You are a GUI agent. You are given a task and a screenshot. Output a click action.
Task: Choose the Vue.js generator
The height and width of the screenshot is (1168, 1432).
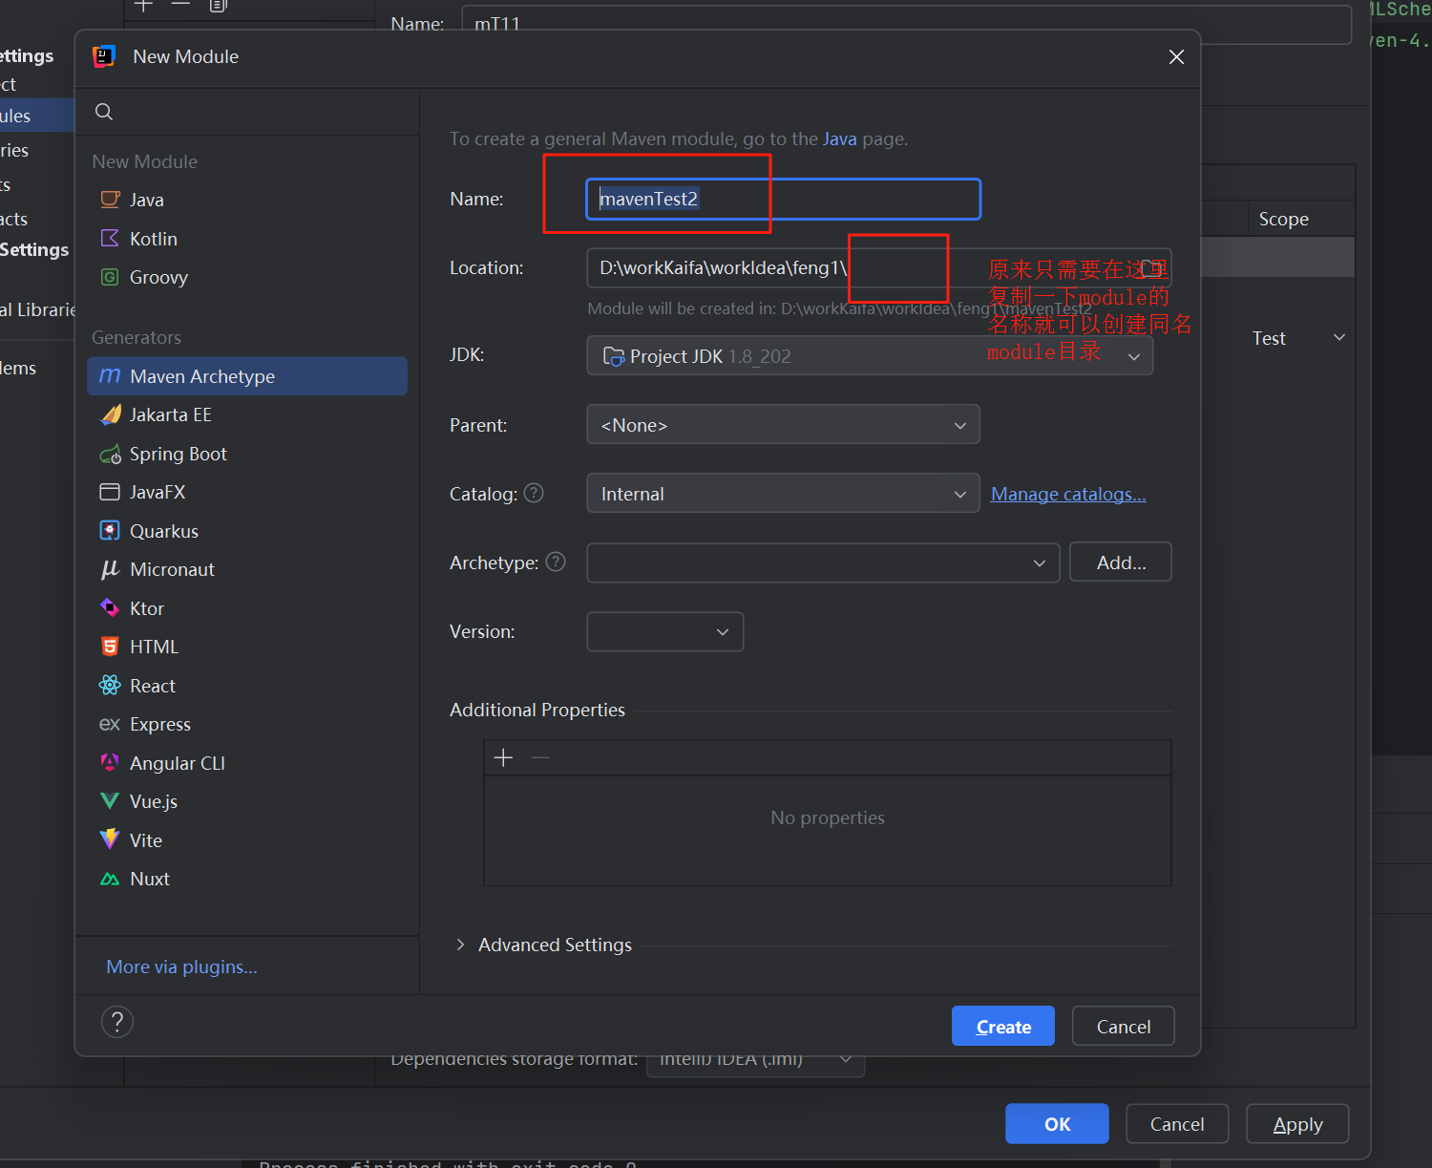point(247,801)
